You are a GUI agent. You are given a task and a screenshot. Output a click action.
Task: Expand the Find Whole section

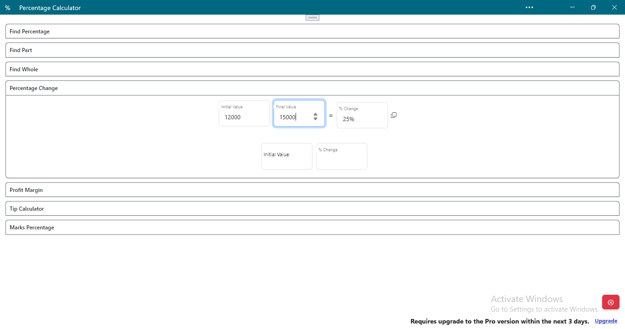(x=312, y=69)
